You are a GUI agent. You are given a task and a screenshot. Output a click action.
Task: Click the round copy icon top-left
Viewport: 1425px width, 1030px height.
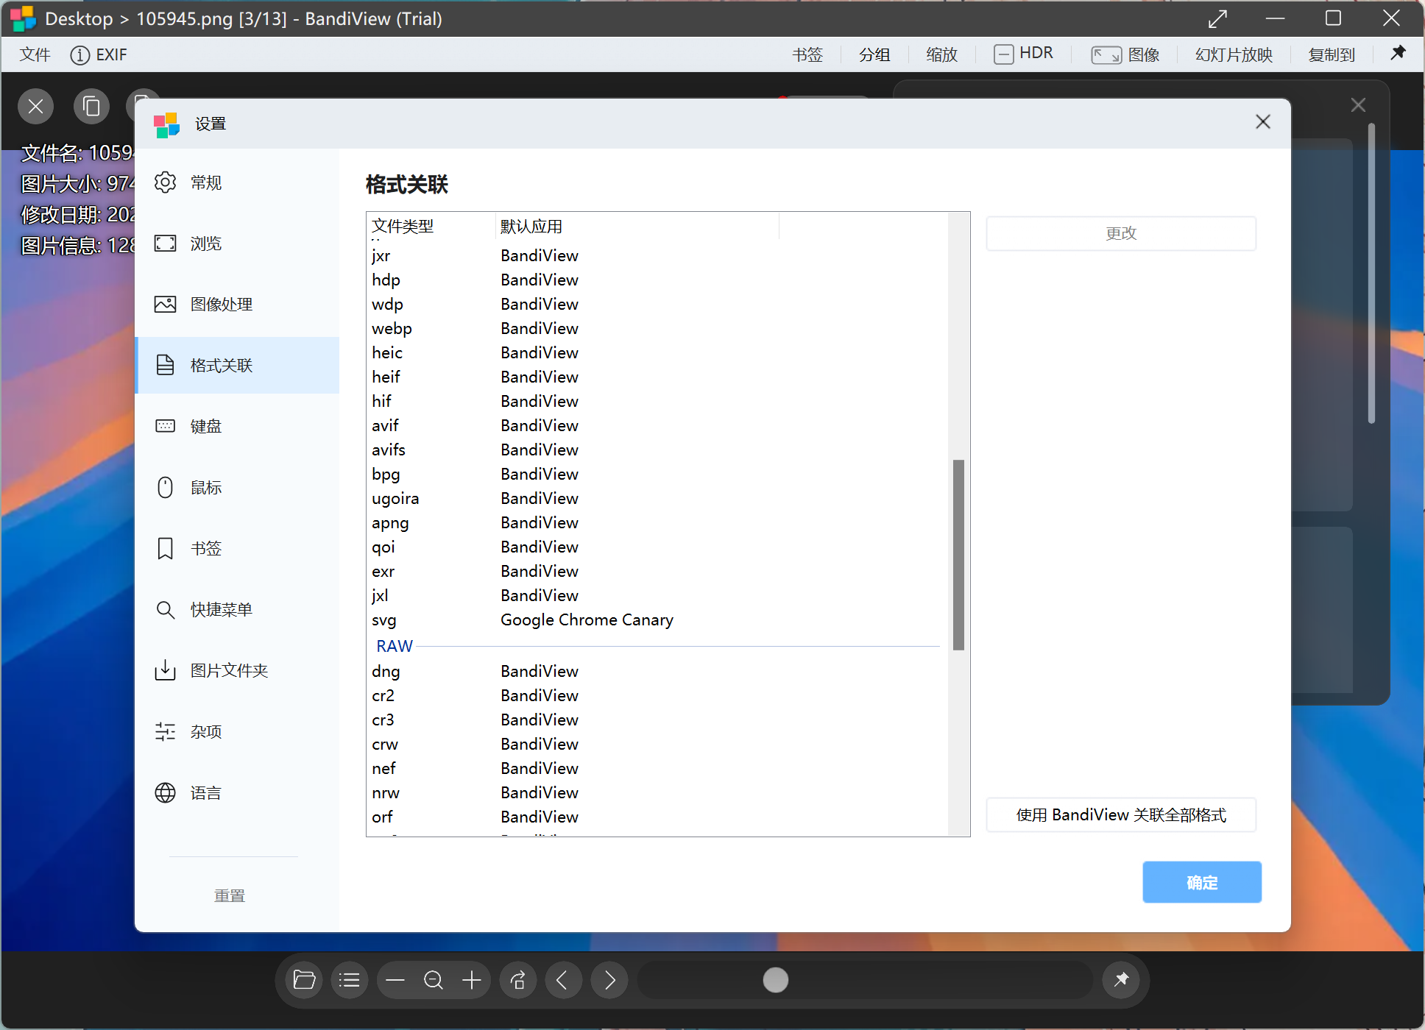click(x=91, y=107)
